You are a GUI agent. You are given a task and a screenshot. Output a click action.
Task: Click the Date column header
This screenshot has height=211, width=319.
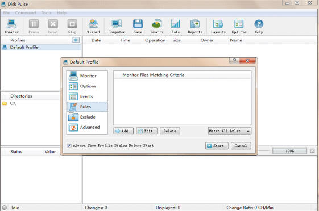96,40
